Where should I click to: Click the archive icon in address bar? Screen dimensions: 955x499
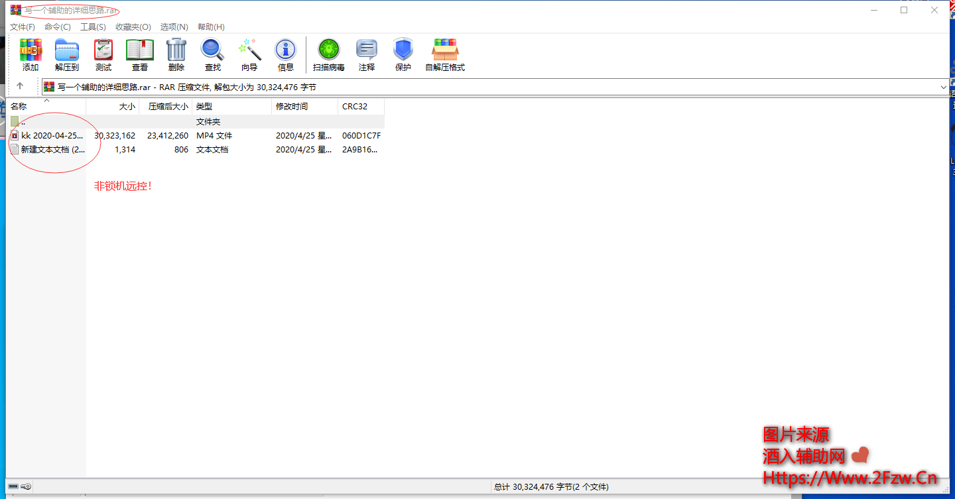point(49,87)
